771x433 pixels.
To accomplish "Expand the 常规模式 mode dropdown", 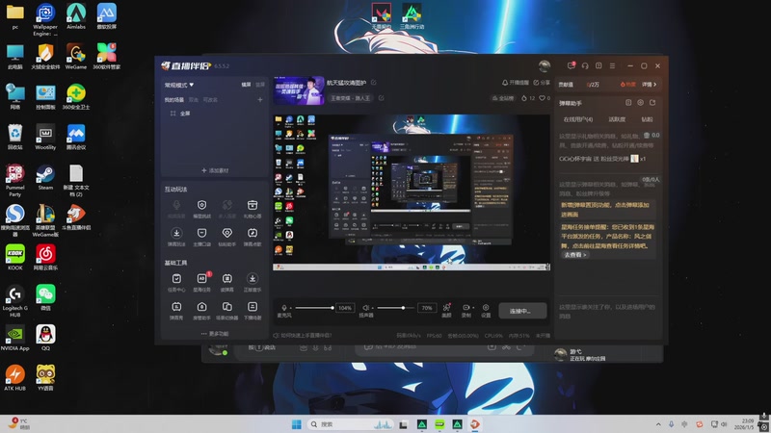I will click(x=179, y=85).
